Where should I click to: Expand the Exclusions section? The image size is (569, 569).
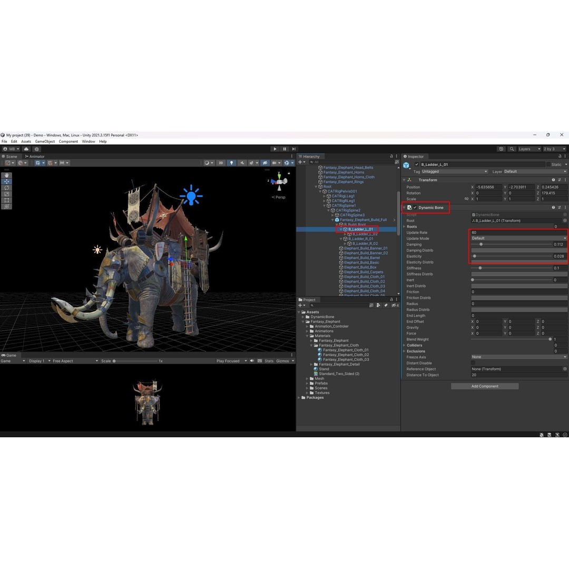[x=404, y=351]
